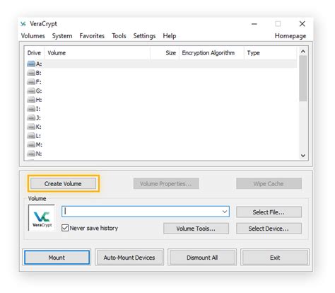
Task: Open Volume Tools...
Action: click(196, 229)
